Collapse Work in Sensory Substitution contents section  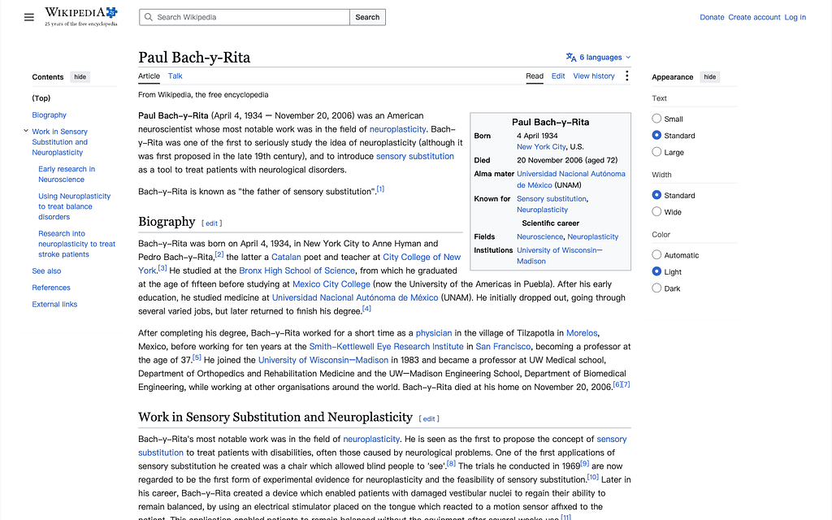pyautogui.click(x=25, y=131)
